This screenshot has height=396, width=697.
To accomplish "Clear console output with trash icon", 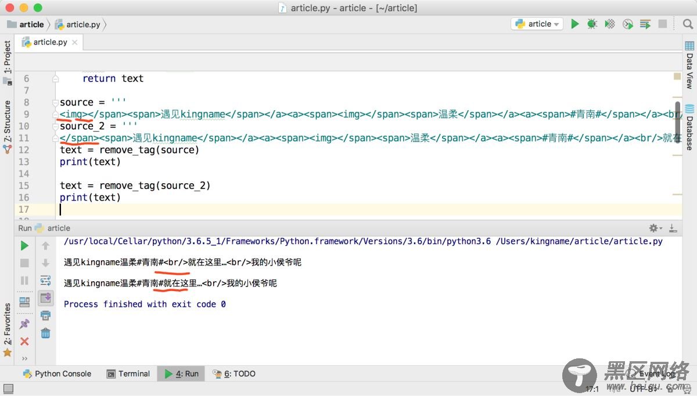I will [x=45, y=333].
